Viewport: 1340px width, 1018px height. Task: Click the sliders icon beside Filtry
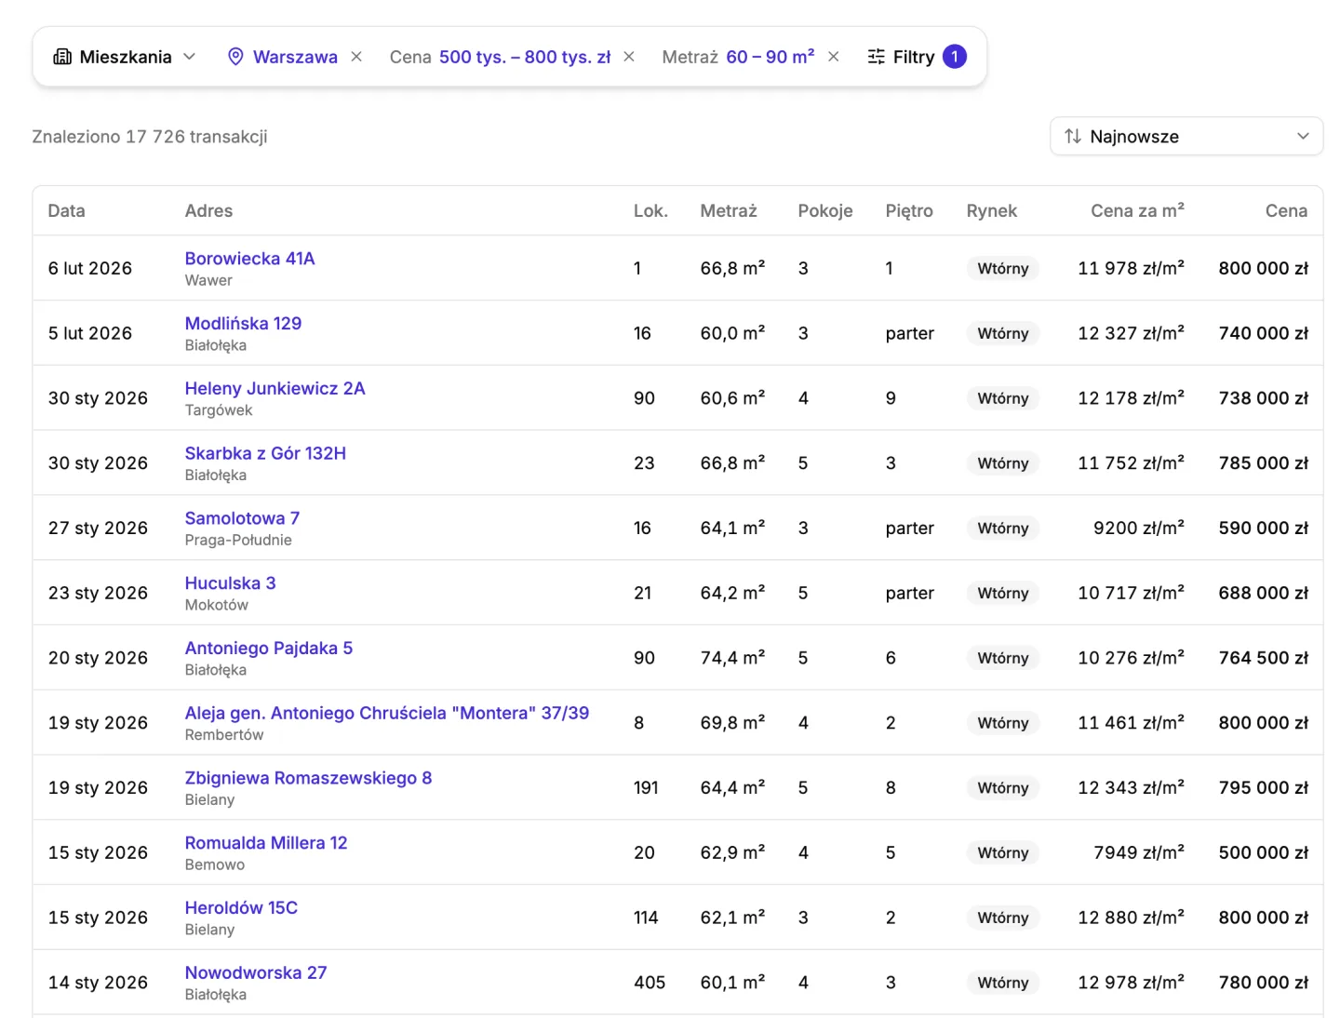click(876, 57)
